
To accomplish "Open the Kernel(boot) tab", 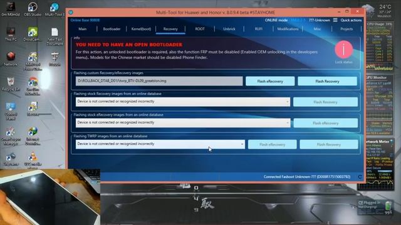I will [x=141, y=29].
